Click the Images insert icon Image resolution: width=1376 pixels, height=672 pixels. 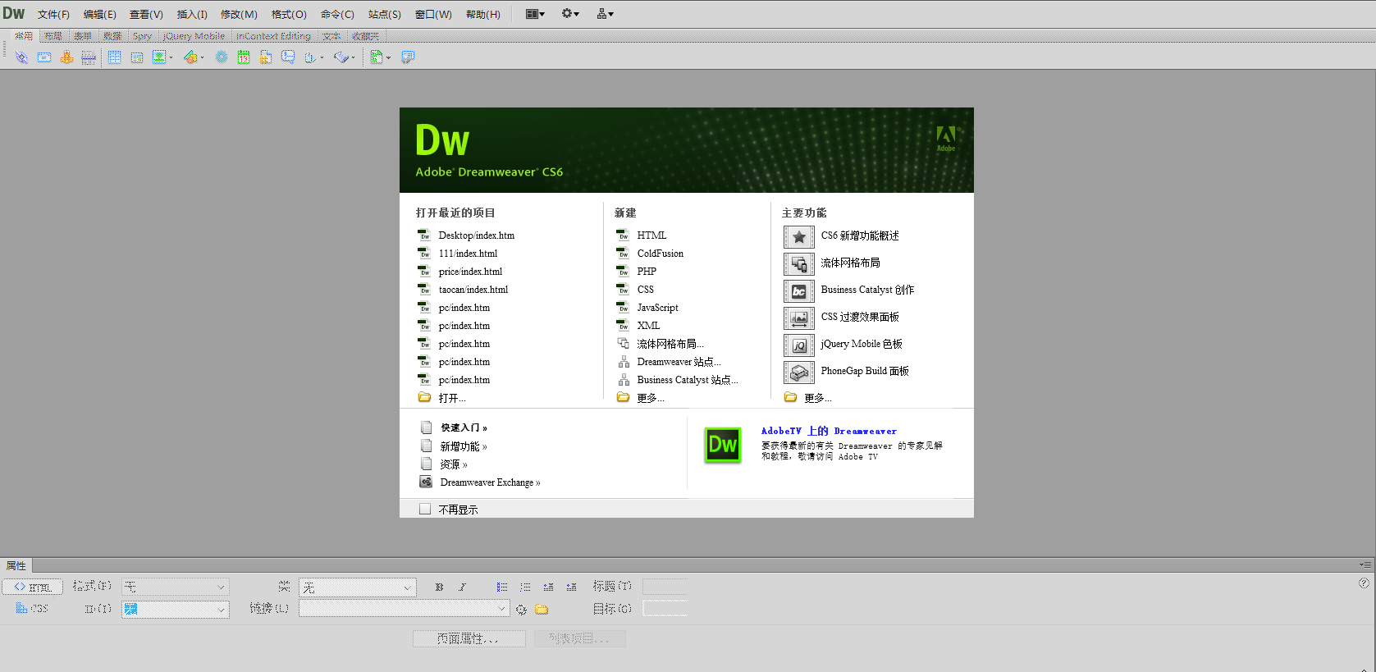(158, 57)
